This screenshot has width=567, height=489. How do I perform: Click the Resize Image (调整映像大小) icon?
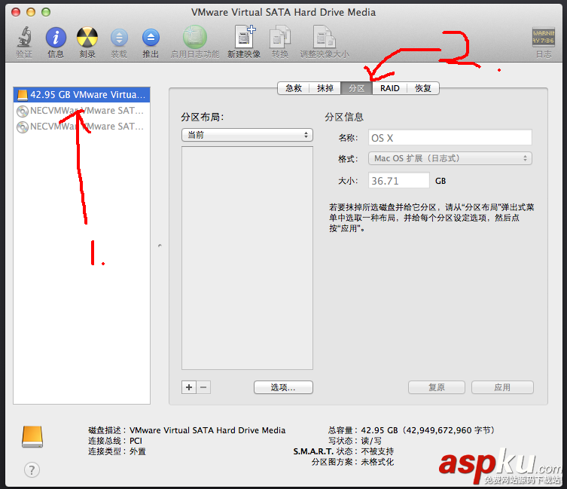324,37
